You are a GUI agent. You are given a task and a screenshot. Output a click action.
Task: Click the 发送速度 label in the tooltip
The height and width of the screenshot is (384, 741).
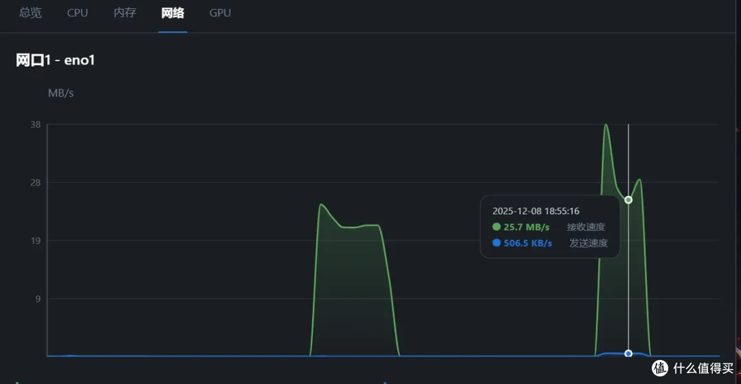[589, 243]
